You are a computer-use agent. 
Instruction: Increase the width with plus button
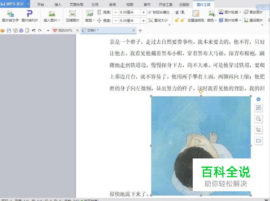tap(143, 21)
